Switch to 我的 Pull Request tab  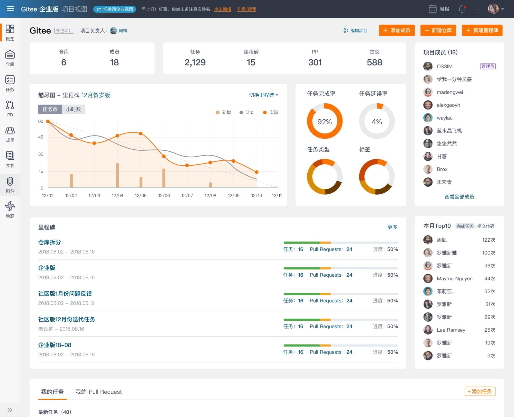(98, 392)
